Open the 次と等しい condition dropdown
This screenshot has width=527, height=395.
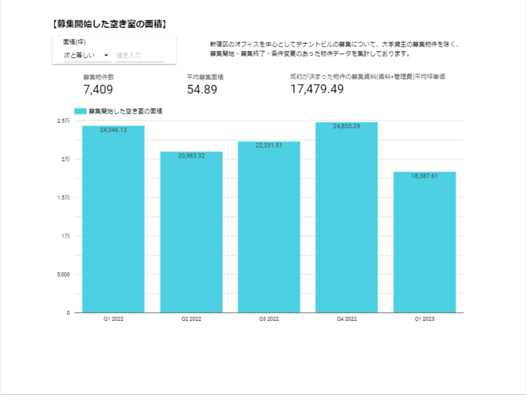tap(87, 55)
